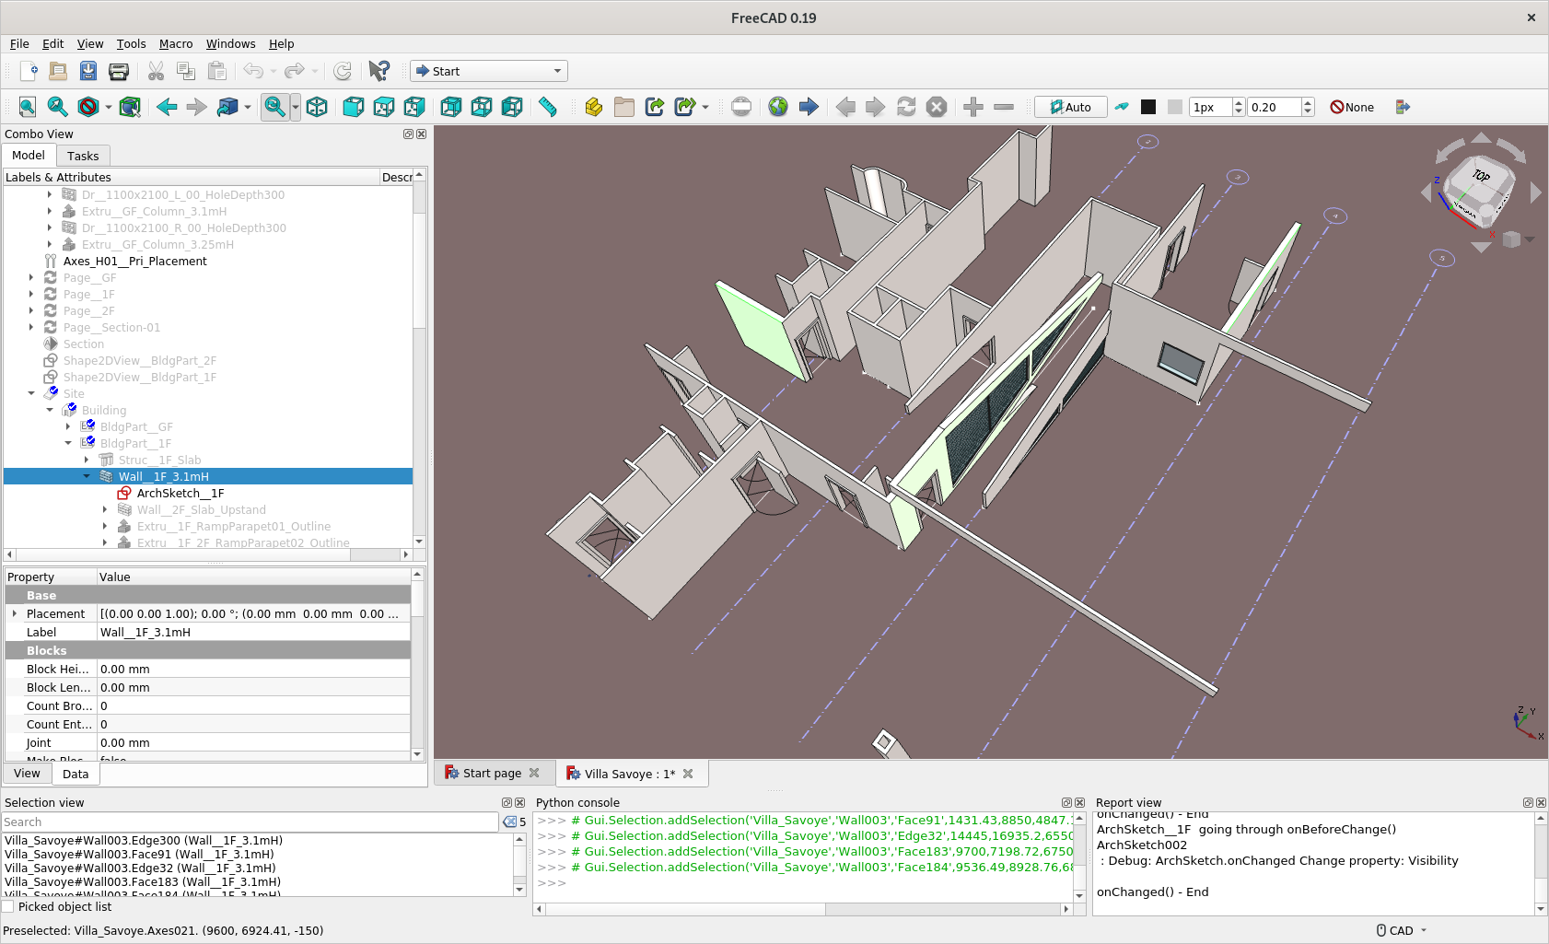This screenshot has height=944, width=1549.
Task: Open the File menu
Action: tap(19, 43)
